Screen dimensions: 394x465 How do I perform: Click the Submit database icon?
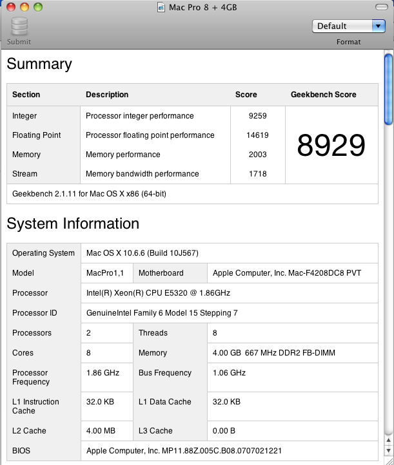[x=19, y=26]
